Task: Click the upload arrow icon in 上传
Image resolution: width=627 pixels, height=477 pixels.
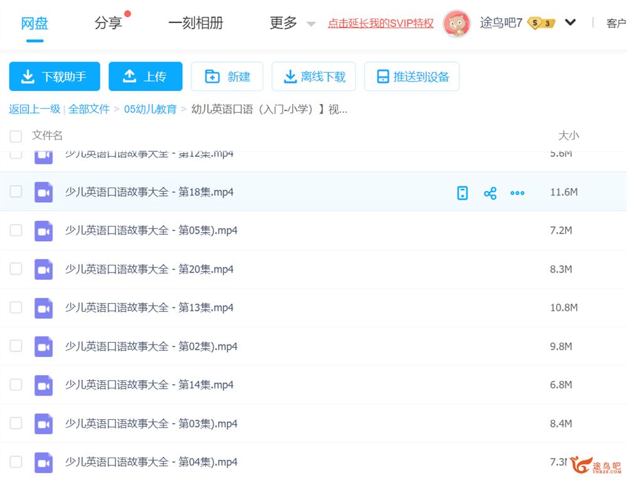Action: pos(129,76)
